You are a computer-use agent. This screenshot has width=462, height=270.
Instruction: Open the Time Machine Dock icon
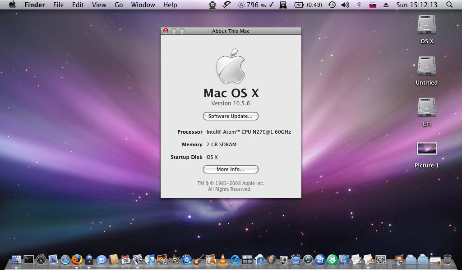(308, 260)
